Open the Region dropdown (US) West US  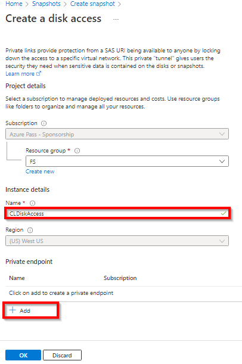[117, 241]
